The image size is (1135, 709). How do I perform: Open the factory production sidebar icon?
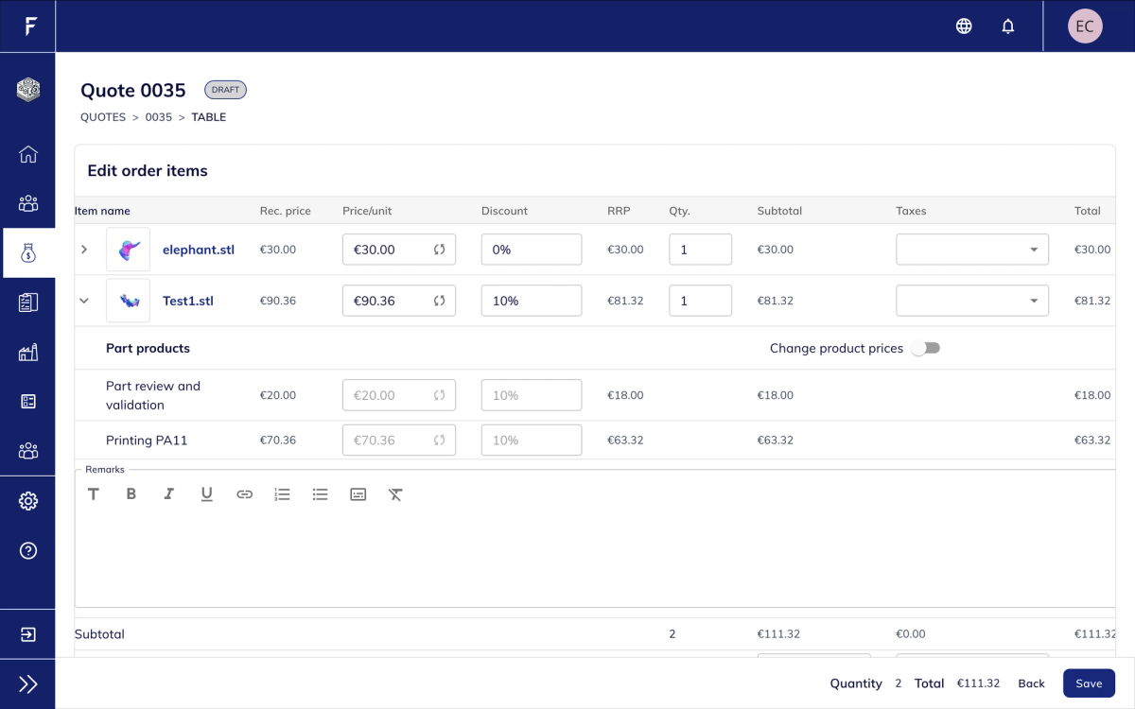(x=28, y=352)
